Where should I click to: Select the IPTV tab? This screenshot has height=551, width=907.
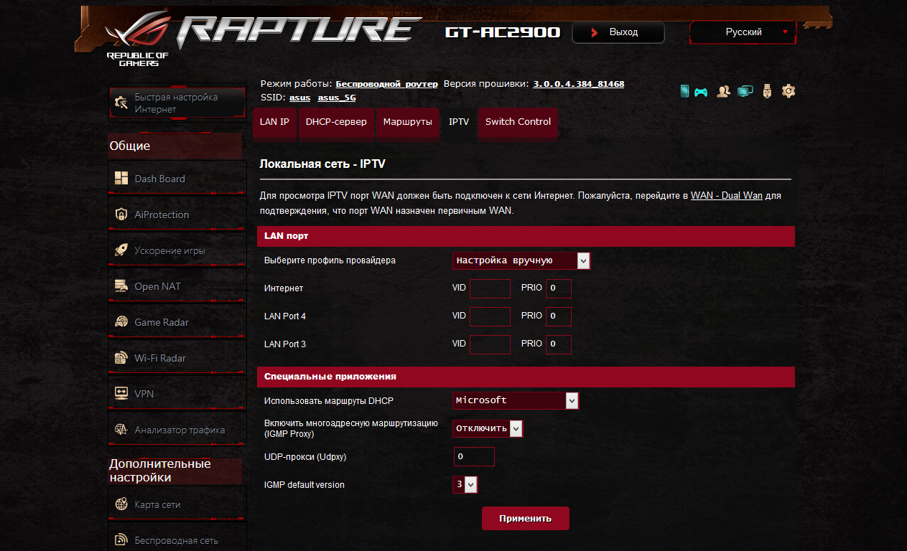pyautogui.click(x=459, y=122)
